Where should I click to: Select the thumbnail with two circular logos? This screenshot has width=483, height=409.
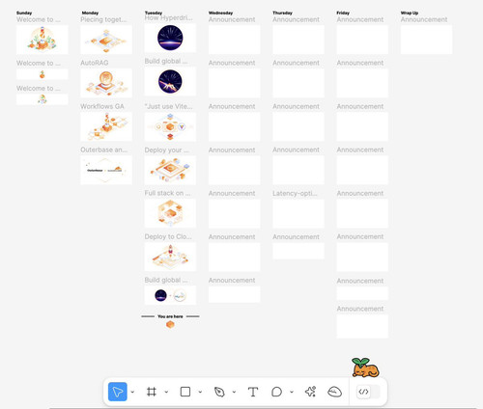pyautogui.click(x=170, y=295)
